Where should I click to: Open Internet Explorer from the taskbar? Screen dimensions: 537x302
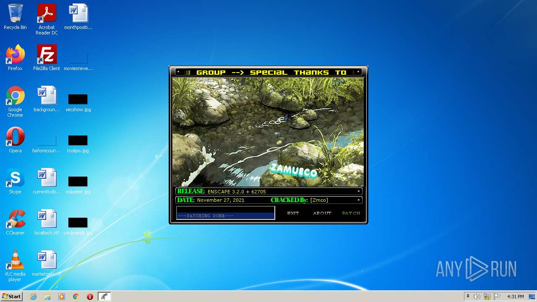(33, 297)
